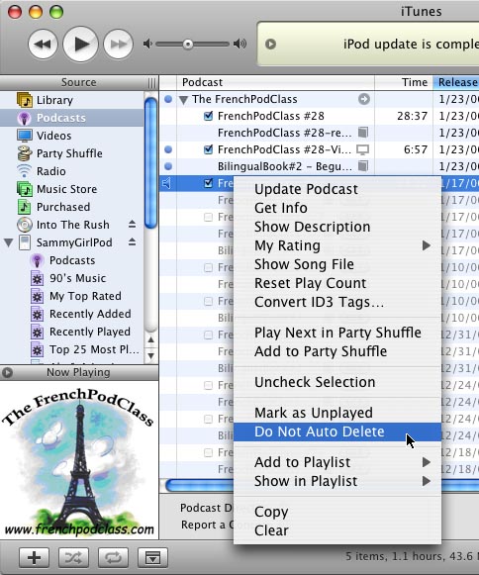This screenshot has height=575, width=479.
Task: Choose Copy from the context menu
Action: (x=337, y=512)
